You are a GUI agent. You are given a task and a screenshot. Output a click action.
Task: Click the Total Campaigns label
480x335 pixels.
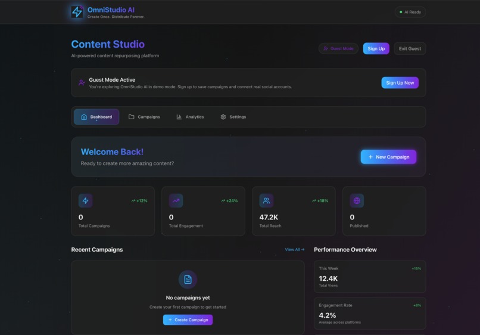[x=94, y=226]
